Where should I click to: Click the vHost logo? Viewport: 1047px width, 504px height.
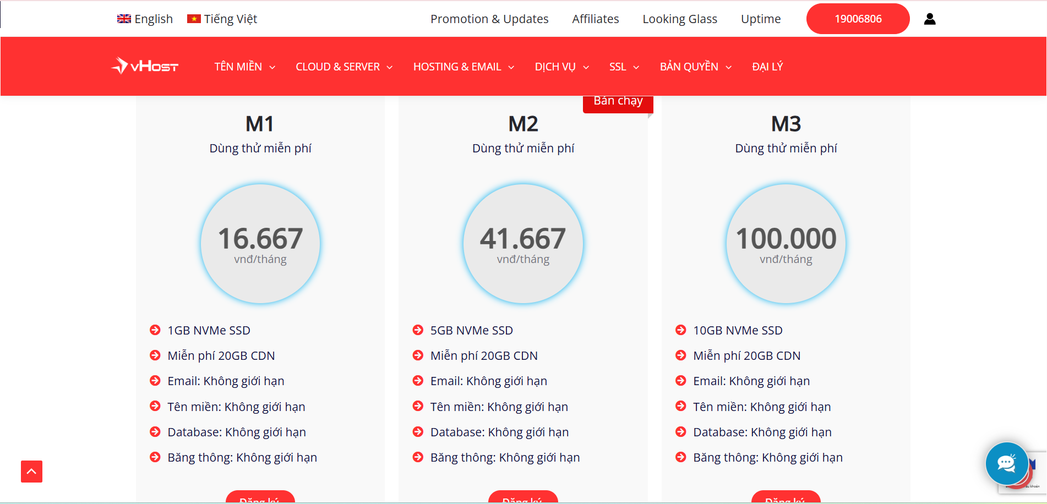pos(145,67)
